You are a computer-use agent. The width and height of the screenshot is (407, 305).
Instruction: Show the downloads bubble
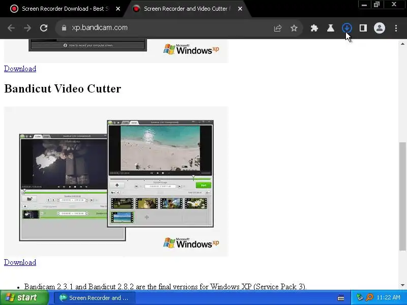347,28
